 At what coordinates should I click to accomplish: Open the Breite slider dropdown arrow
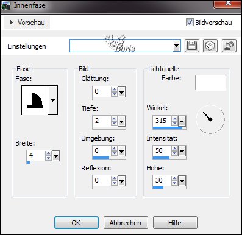[x=55, y=156]
